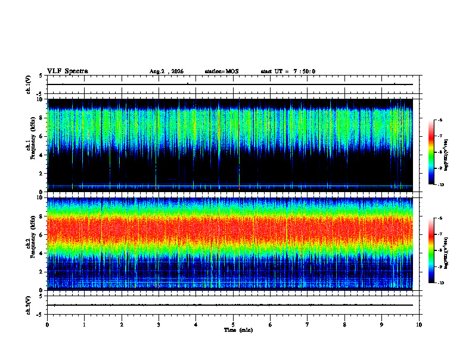Click time axis tick label "8"
This screenshot has width=472, height=364.
coord(344,325)
